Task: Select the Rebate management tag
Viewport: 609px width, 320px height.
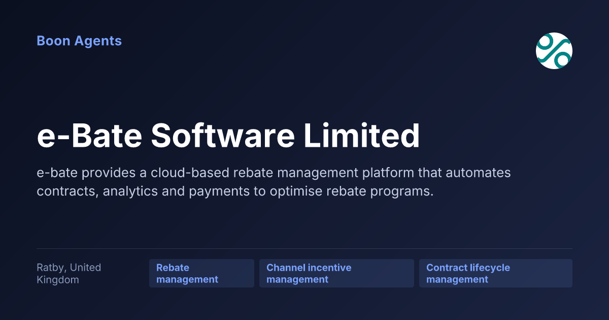Action: [201, 273]
